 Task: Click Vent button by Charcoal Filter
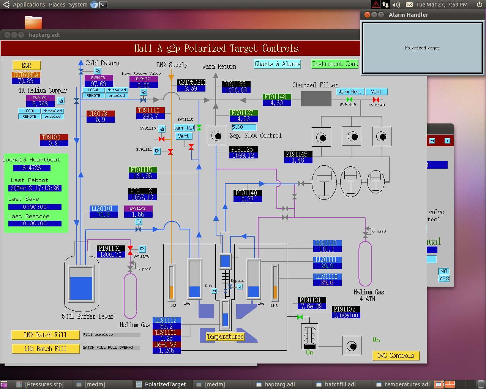click(x=377, y=92)
